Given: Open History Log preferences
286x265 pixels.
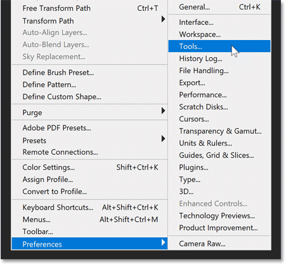Looking at the screenshot, I should tap(219, 58).
